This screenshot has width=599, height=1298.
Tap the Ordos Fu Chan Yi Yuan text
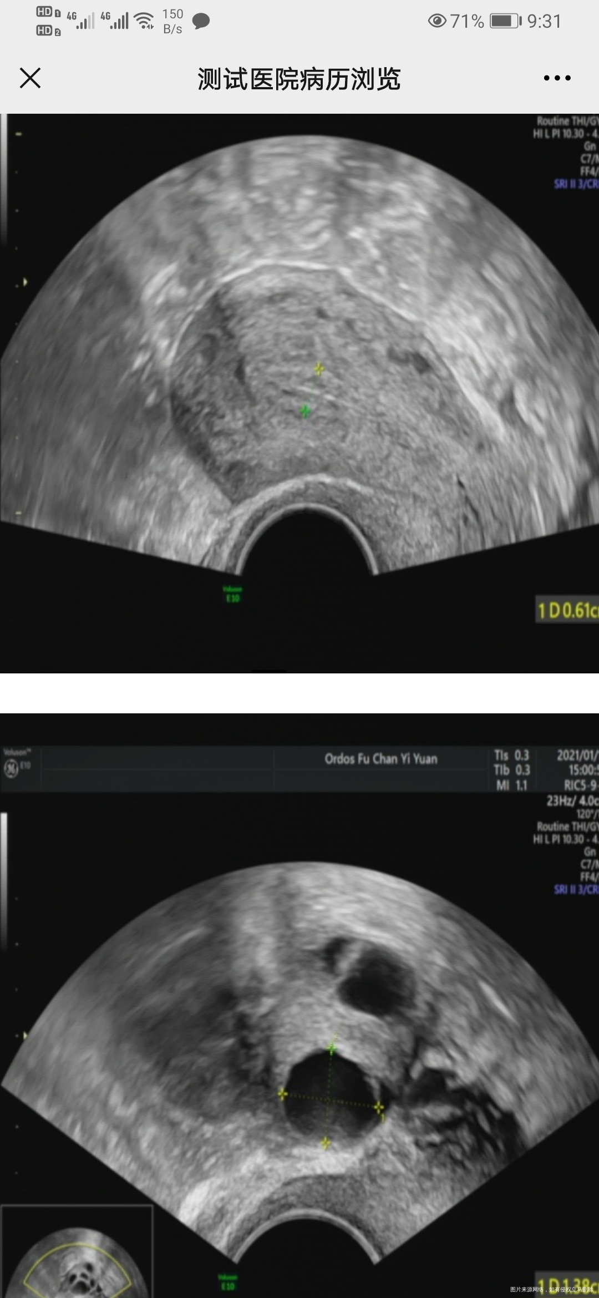tap(380, 759)
